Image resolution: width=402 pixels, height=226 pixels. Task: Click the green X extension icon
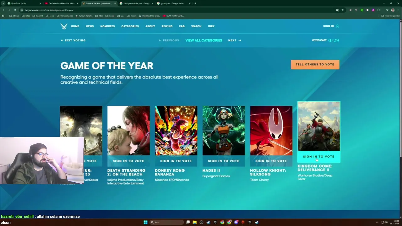pyautogui.click(x=362, y=10)
